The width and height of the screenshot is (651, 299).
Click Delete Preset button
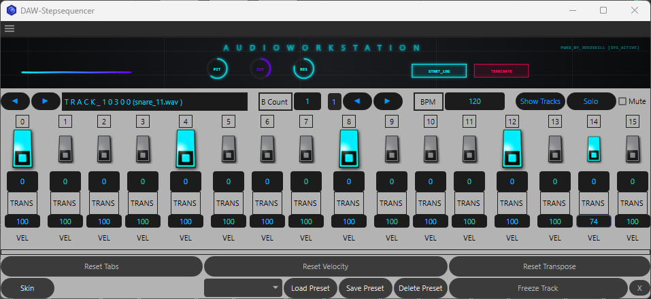click(420, 288)
